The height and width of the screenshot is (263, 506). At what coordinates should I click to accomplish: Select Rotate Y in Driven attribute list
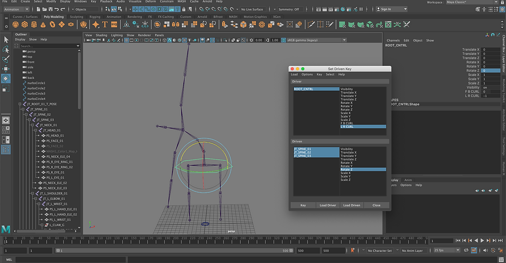(x=363, y=166)
